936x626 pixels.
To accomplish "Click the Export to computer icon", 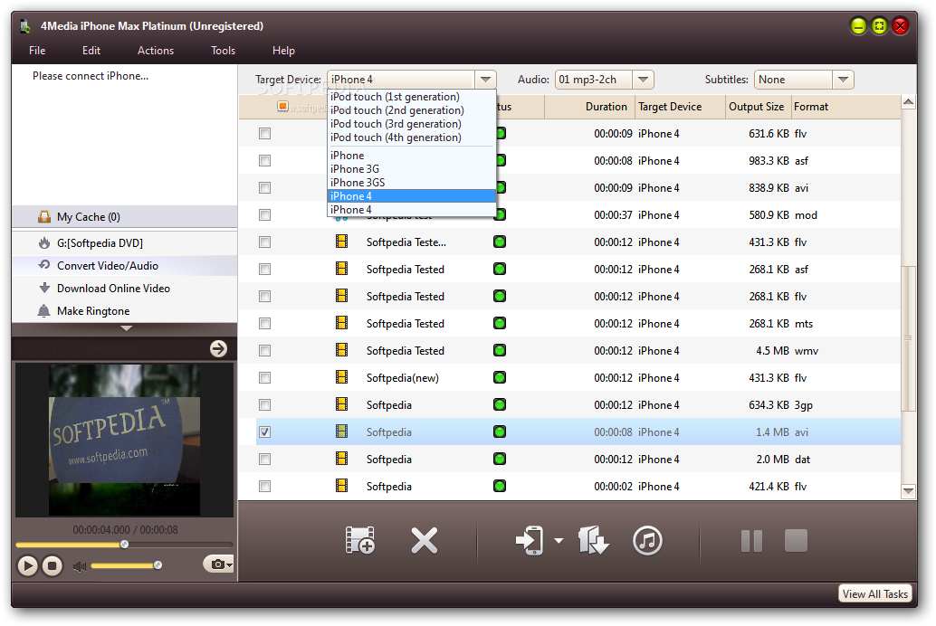I will (x=593, y=541).
